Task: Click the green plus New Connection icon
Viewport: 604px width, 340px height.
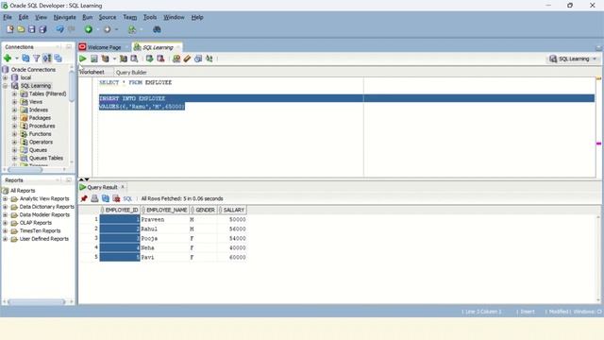Action: click(8, 59)
